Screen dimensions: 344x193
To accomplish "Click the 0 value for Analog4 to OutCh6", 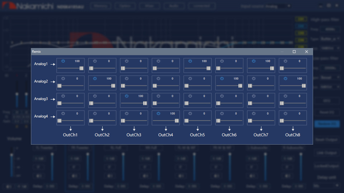I will pos(236,114).
